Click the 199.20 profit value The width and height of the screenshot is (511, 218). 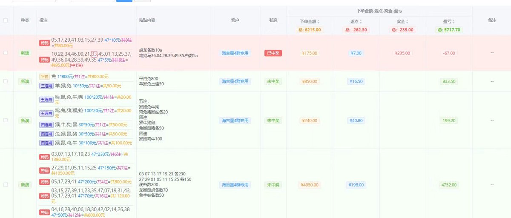448,120
